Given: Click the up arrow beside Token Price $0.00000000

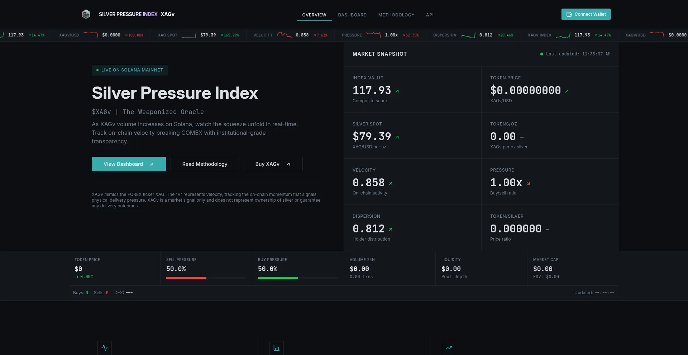Looking at the screenshot, I should pos(567,91).
